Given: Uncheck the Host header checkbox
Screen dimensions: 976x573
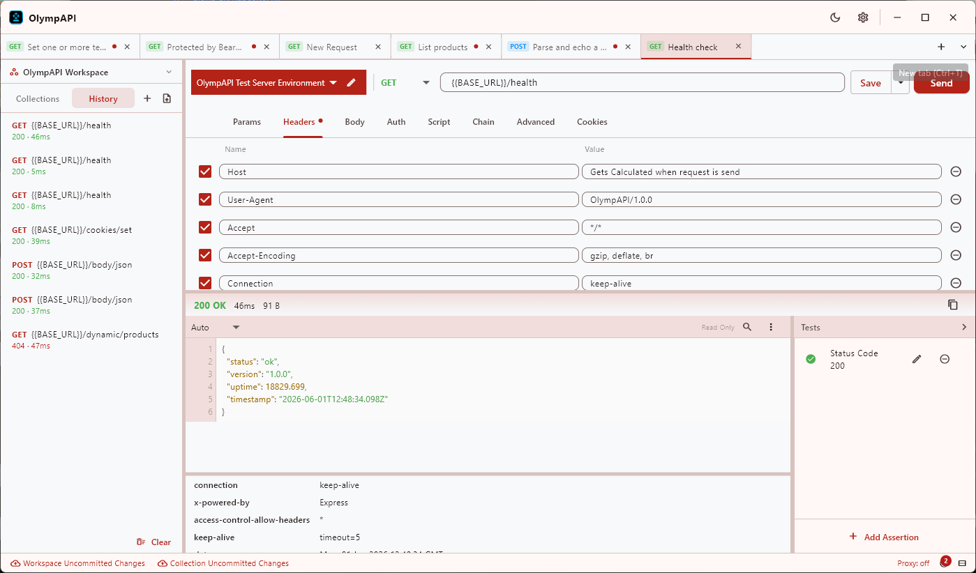Looking at the screenshot, I should 205,171.
